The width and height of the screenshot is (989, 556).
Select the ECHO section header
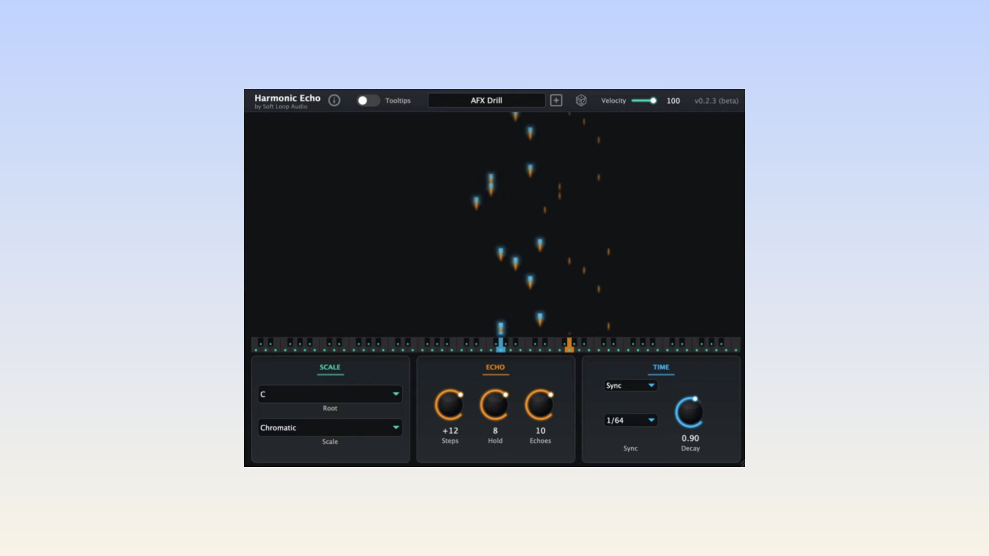(x=495, y=367)
